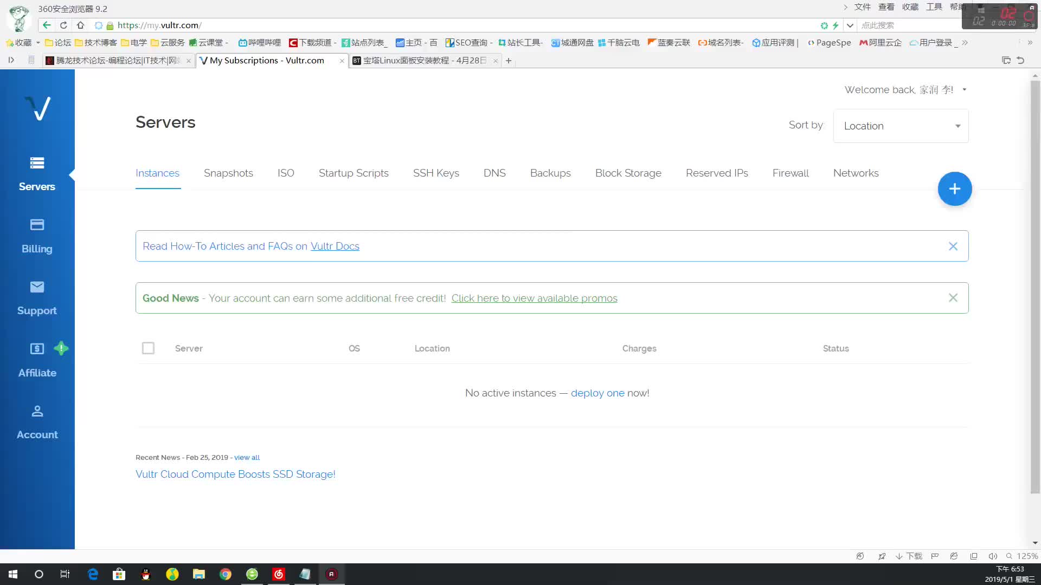Switch to the Snapshots tab
1041x585 pixels.
[x=228, y=173]
